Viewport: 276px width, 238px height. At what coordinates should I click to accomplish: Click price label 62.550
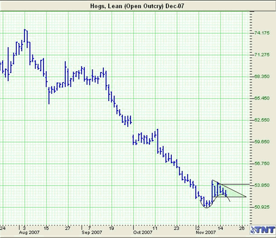click(262, 120)
